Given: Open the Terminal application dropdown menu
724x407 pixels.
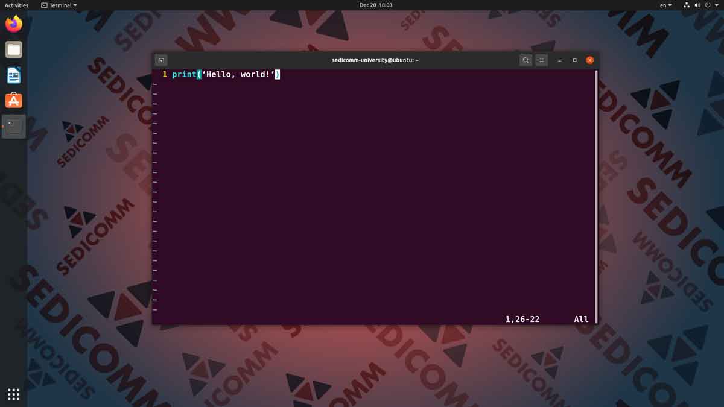Looking at the screenshot, I should (59, 5).
